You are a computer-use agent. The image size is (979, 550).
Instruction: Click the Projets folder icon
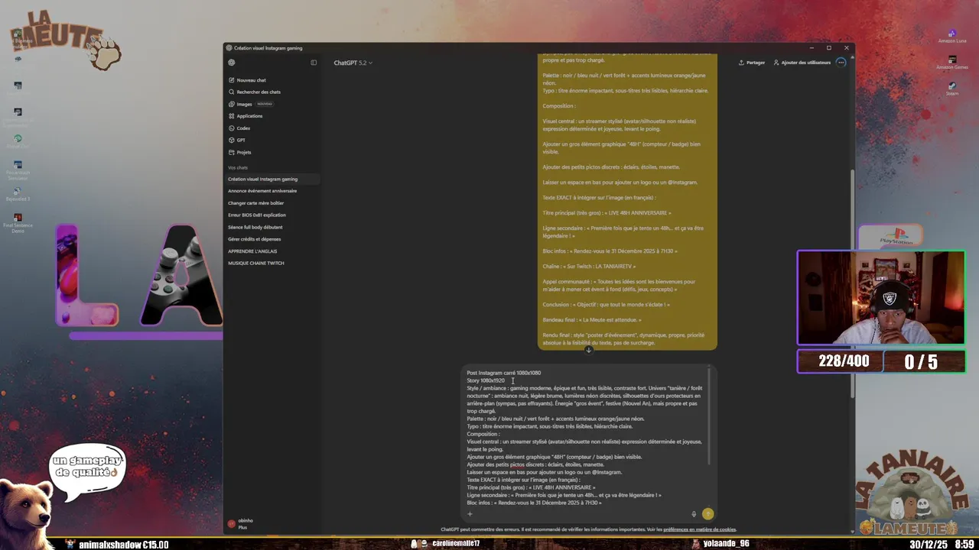tap(231, 152)
